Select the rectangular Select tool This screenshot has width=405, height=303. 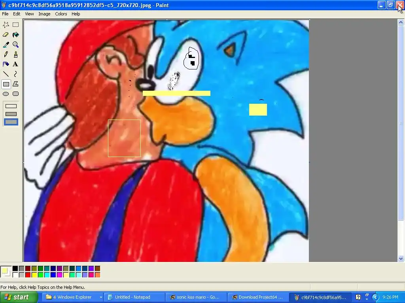(16, 25)
